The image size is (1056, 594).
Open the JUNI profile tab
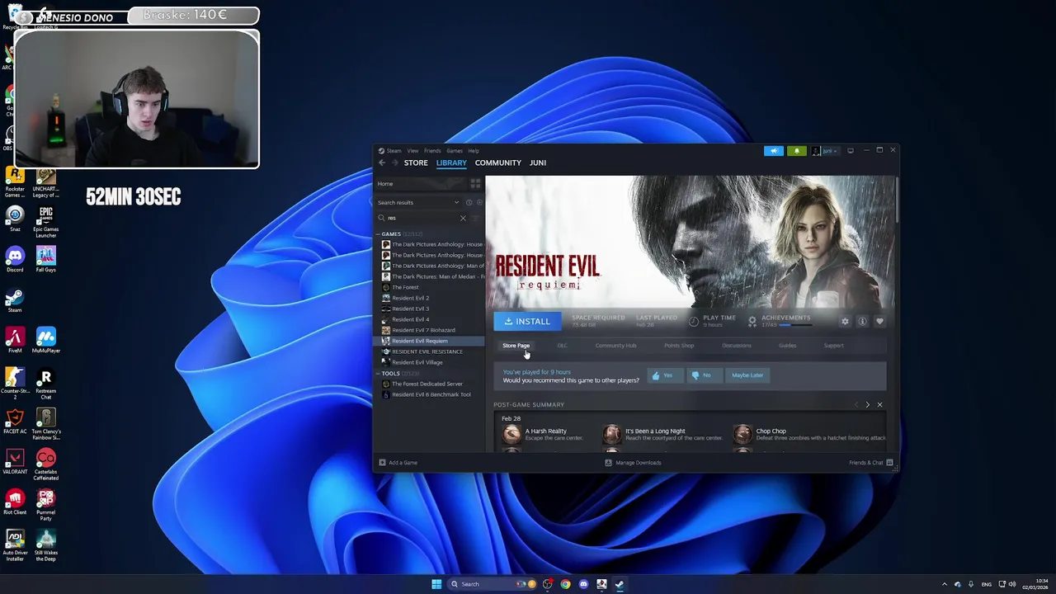538,163
